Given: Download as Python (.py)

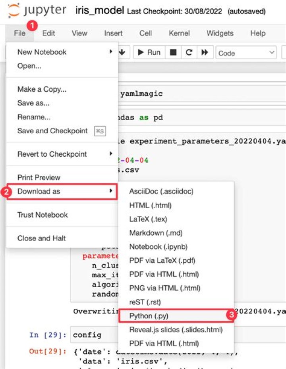Looking at the screenshot, I should 176,316.
